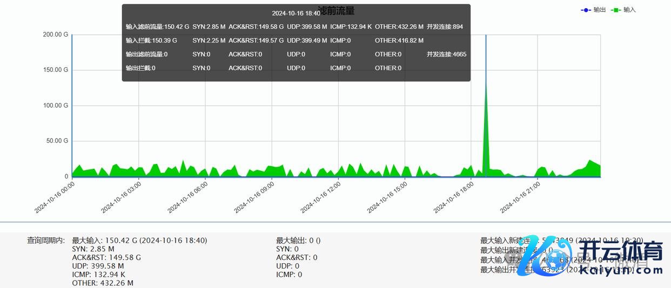The height and width of the screenshot is (288, 671).
Task: Click 并发连接:4665 in the tooltip
Action: (x=446, y=54)
